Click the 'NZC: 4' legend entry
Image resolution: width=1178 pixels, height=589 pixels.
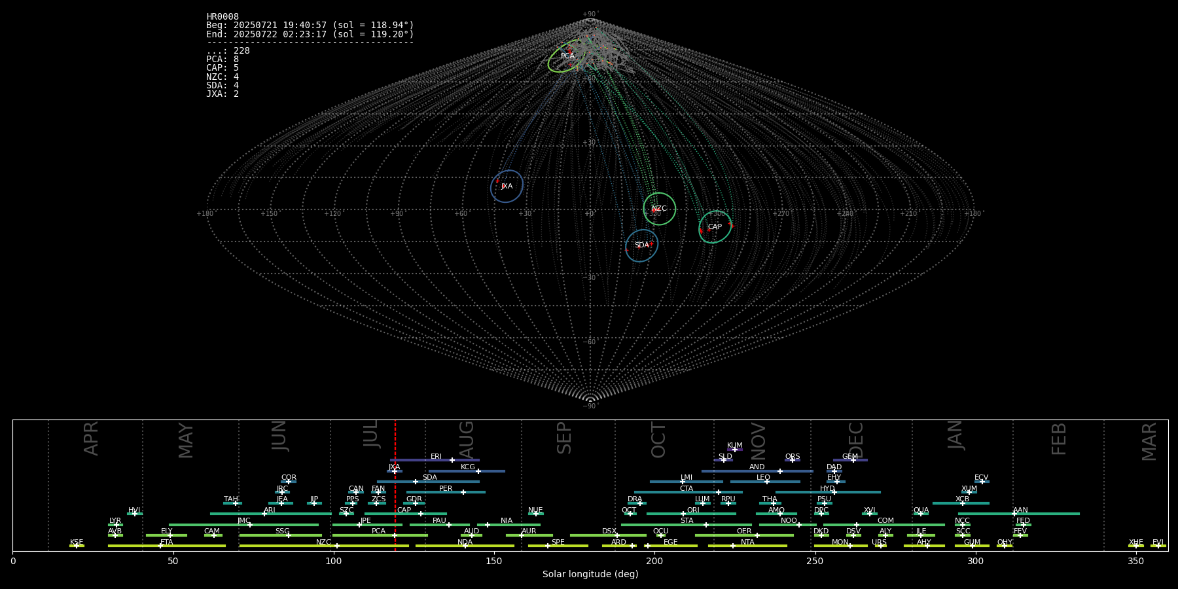pyautogui.click(x=223, y=77)
